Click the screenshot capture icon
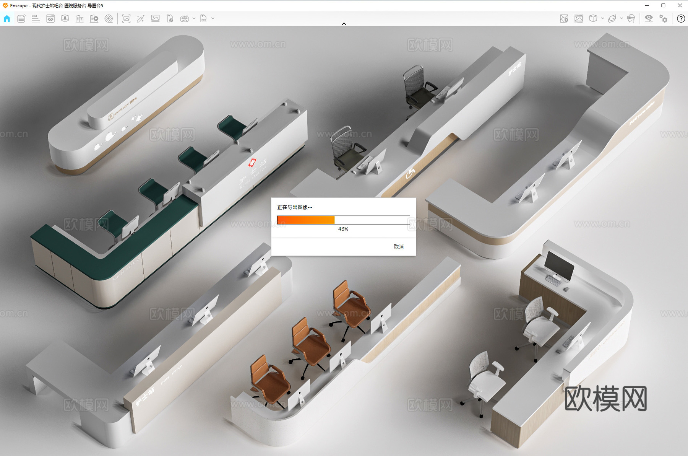688x456 pixels. coord(126,18)
